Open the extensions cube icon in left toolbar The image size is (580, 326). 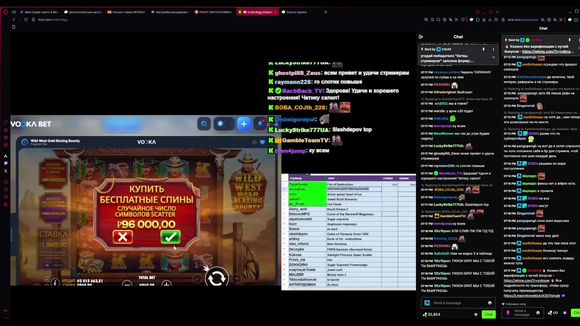pyautogui.click(x=478, y=19)
